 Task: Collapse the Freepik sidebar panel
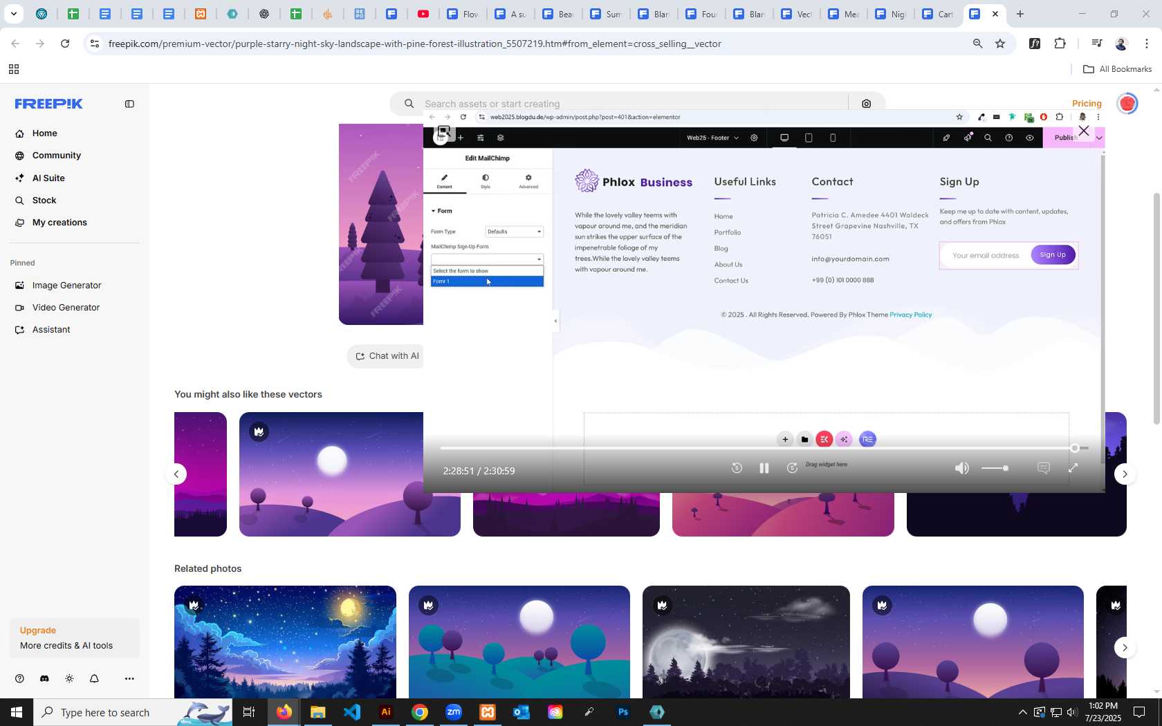click(x=129, y=104)
